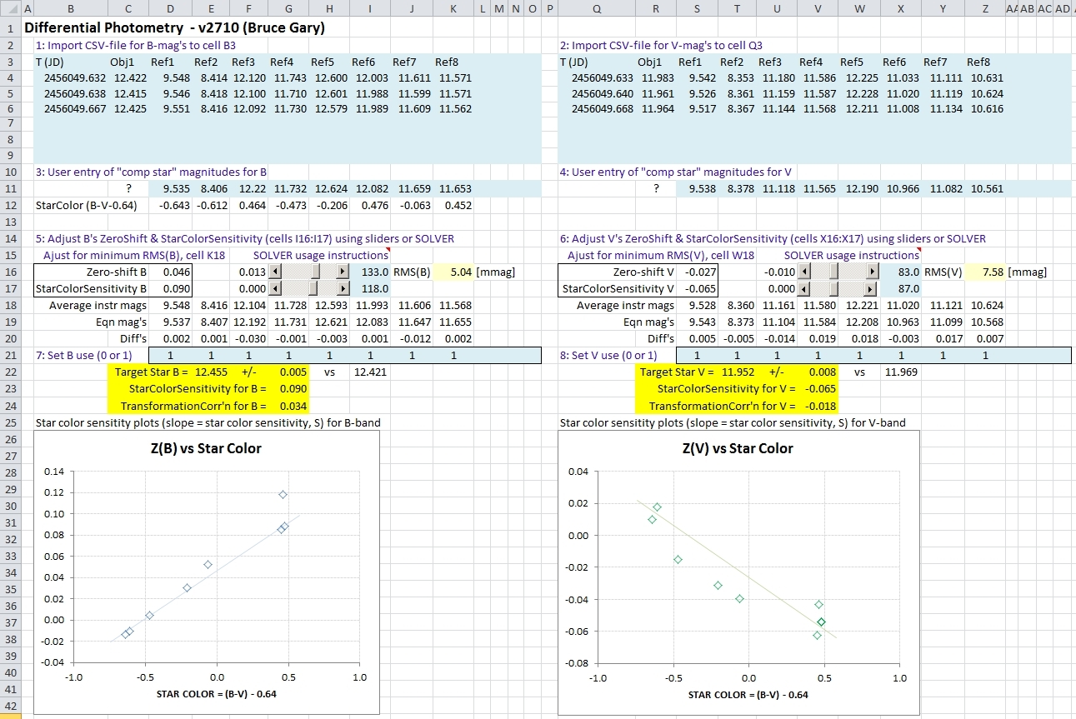Click left arrow of Zero-shift B slider
Screen dimensions: 1076x719
(275, 272)
